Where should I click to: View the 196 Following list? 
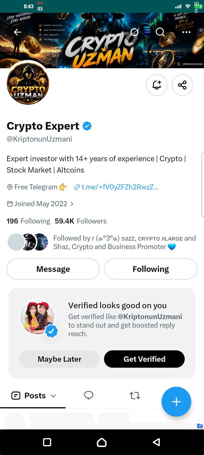[x=28, y=221]
